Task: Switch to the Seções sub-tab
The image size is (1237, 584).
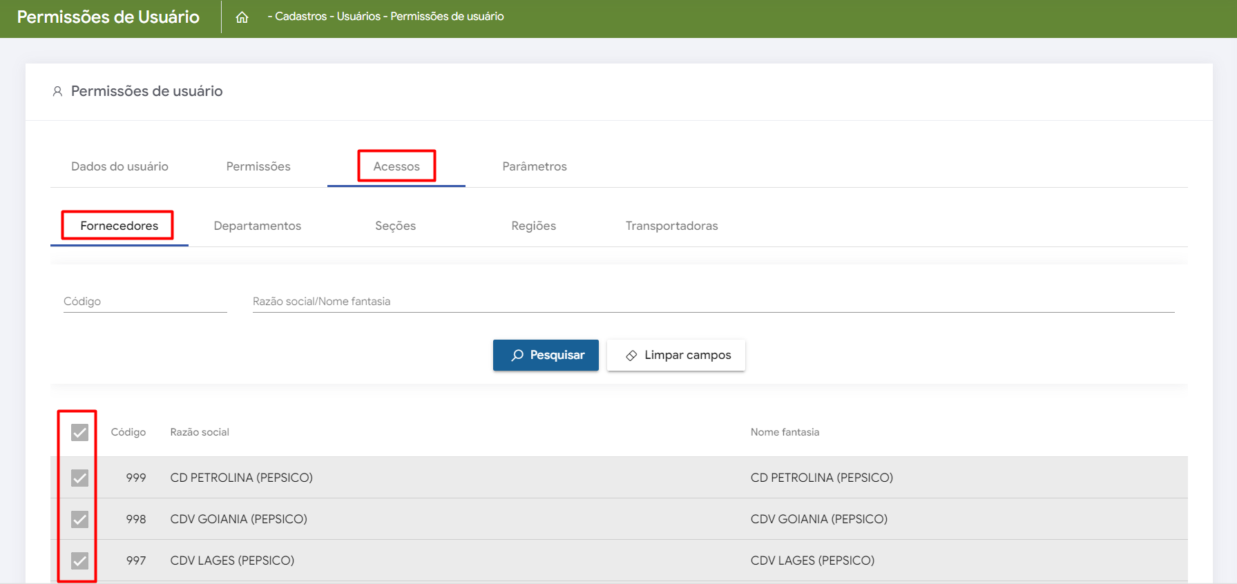Action: tap(395, 226)
